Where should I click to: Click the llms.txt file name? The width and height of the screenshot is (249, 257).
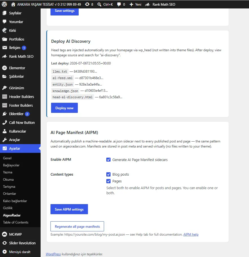tap(60, 71)
